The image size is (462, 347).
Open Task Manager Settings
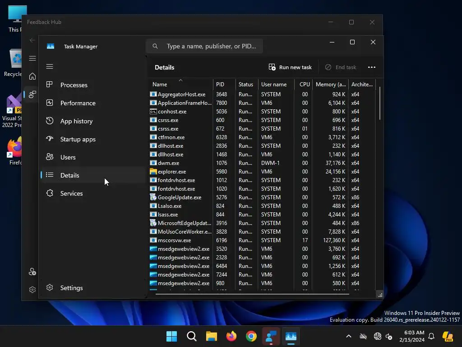coord(93,288)
